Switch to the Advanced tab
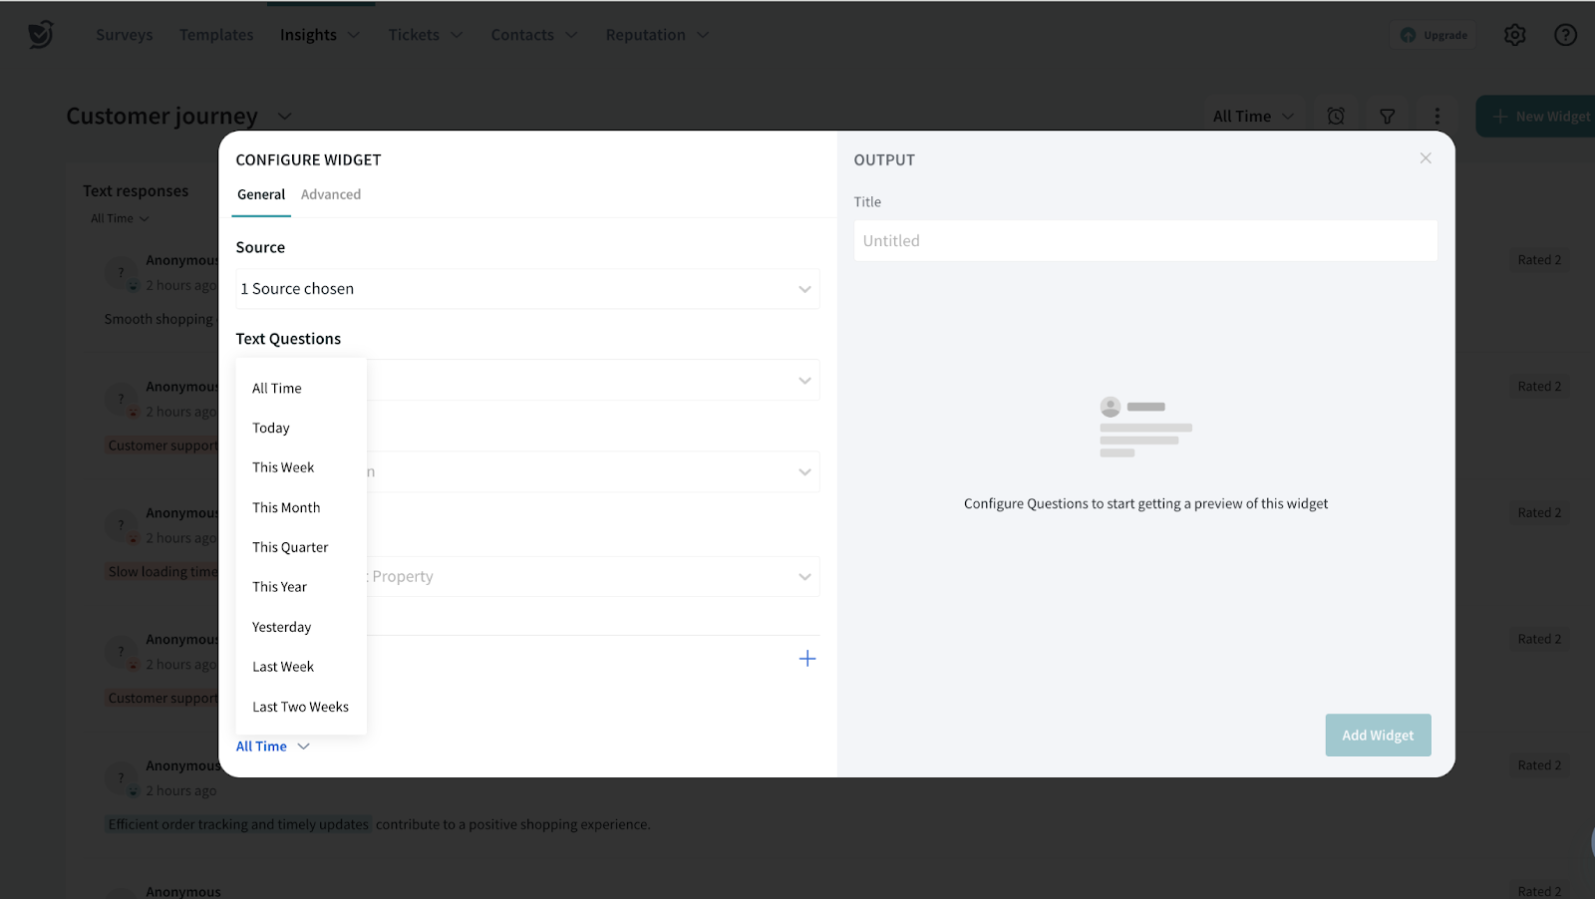 [331, 194]
